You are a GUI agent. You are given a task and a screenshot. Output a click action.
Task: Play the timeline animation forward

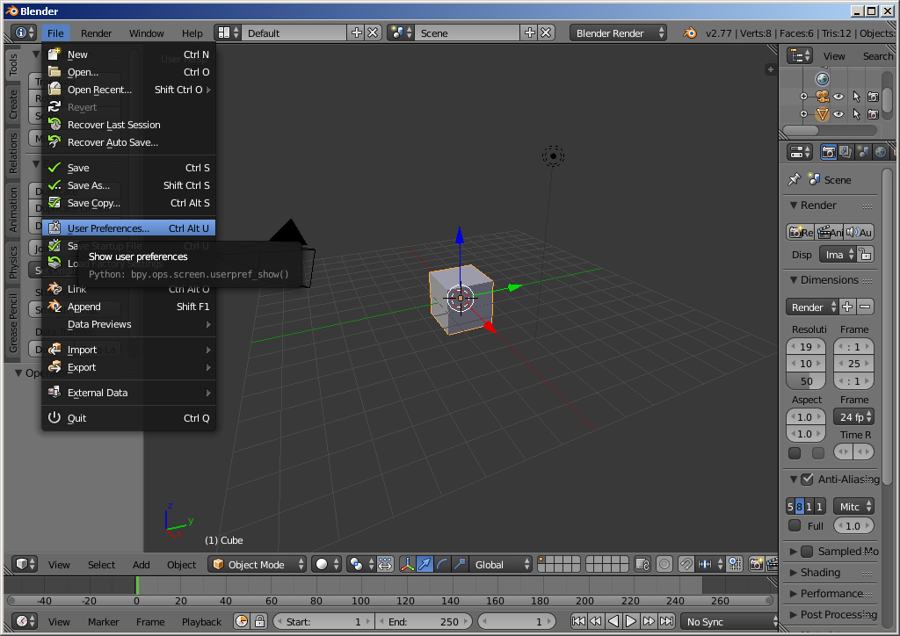tap(631, 621)
